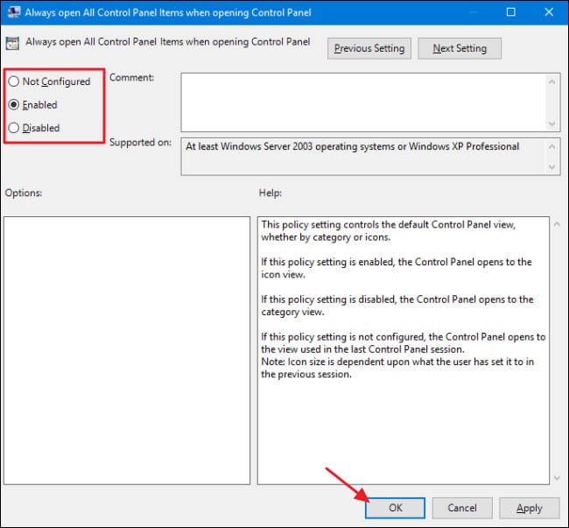Image resolution: width=569 pixels, height=528 pixels.
Task: Click the 'Options:' label
Action: [24, 193]
